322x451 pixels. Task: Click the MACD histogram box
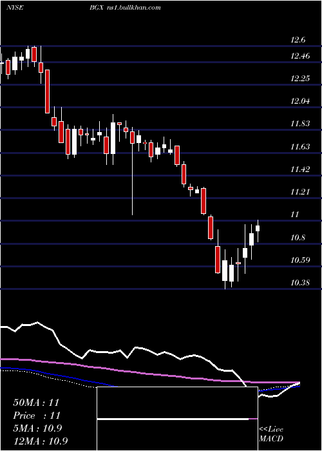tap(177, 419)
